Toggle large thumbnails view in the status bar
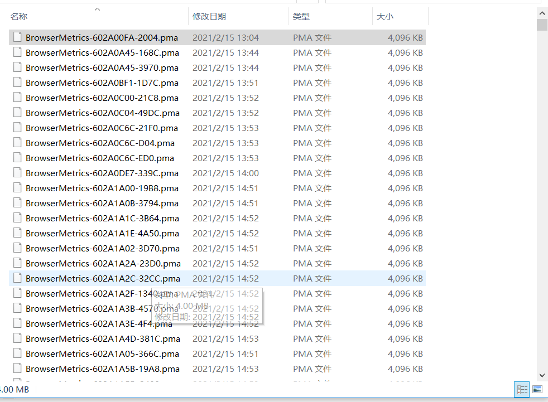548x402 pixels. [x=537, y=389]
